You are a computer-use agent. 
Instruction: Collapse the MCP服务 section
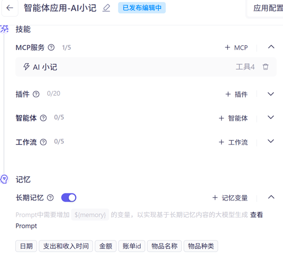271,47
